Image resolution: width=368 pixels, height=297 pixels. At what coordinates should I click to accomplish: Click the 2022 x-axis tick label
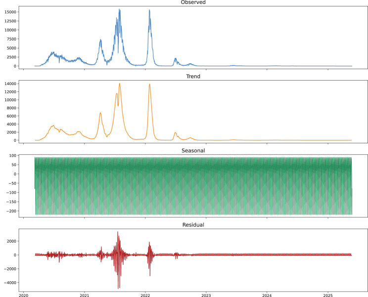coord(145,295)
